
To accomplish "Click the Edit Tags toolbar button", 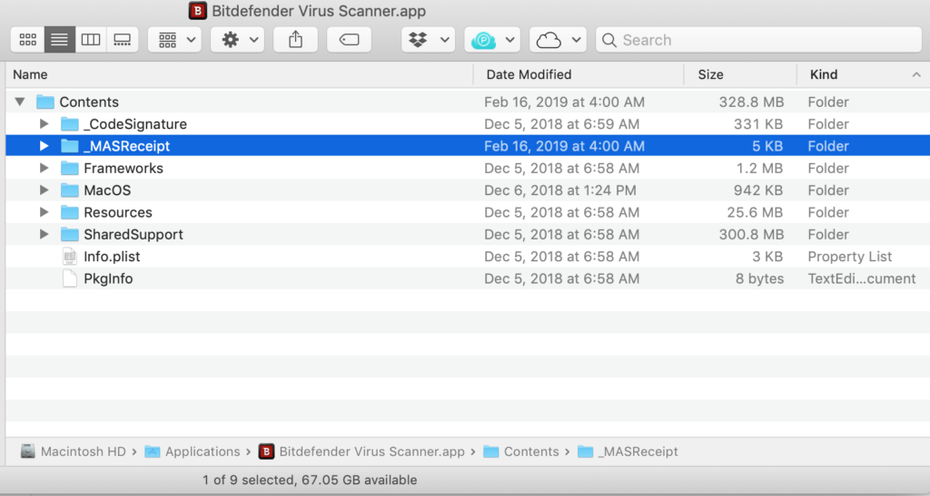I will click(349, 40).
